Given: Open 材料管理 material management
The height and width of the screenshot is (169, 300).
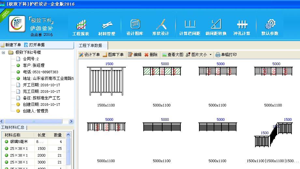Looking at the screenshot, I should [x=107, y=28].
